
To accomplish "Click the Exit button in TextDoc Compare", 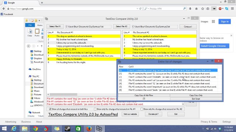I will tap(176, 114).
